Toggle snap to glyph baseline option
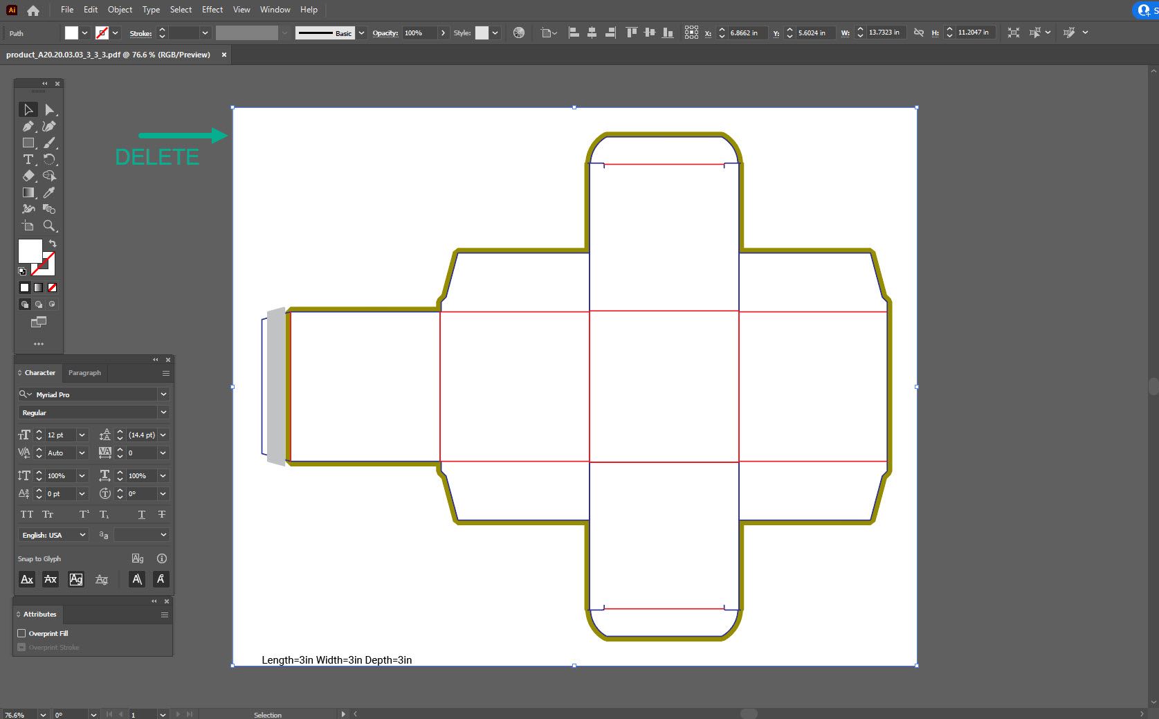This screenshot has height=719, width=1159. coord(26,579)
